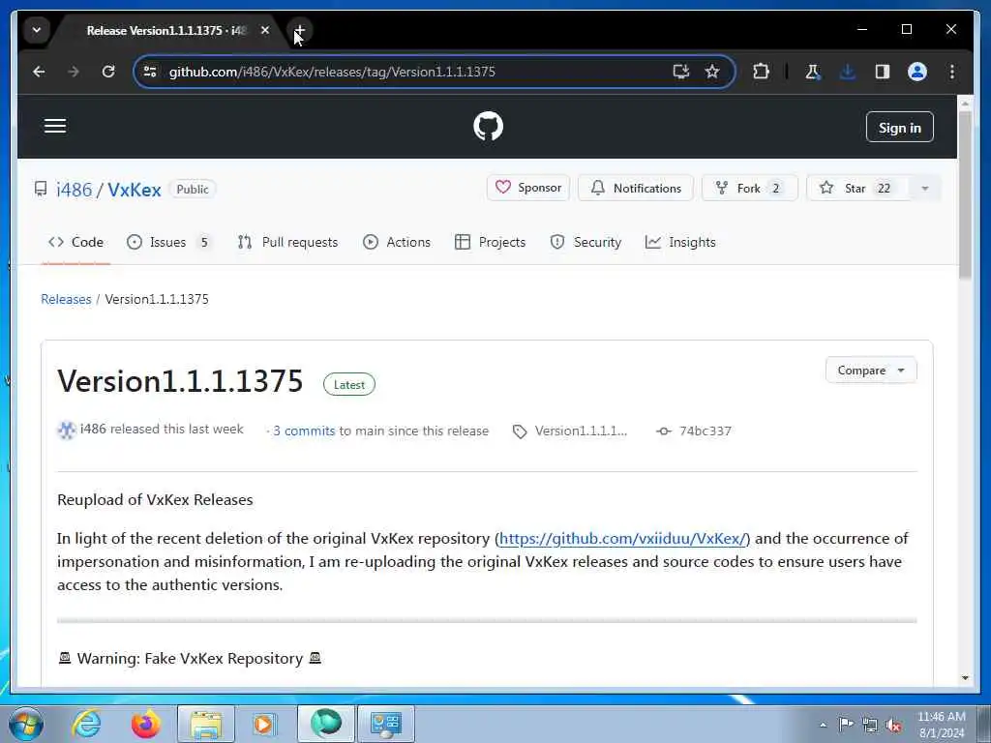Go to Releases breadcrumb link
991x743 pixels.
[66, 299]
